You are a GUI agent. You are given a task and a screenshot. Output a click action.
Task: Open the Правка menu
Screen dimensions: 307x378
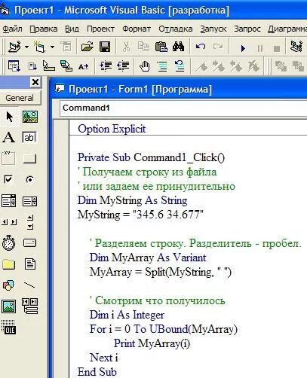click(44, 29)
